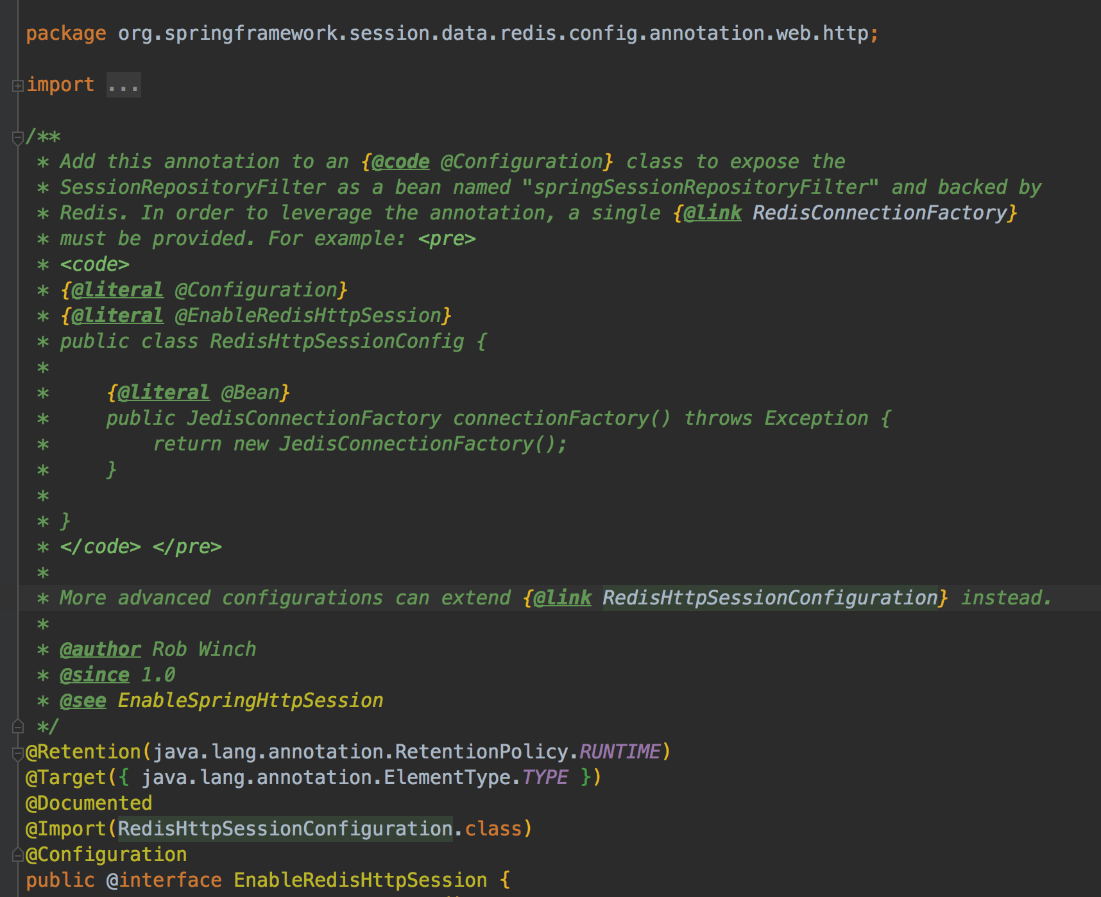Click 'Rob Winch' author name

pos(204,649)
